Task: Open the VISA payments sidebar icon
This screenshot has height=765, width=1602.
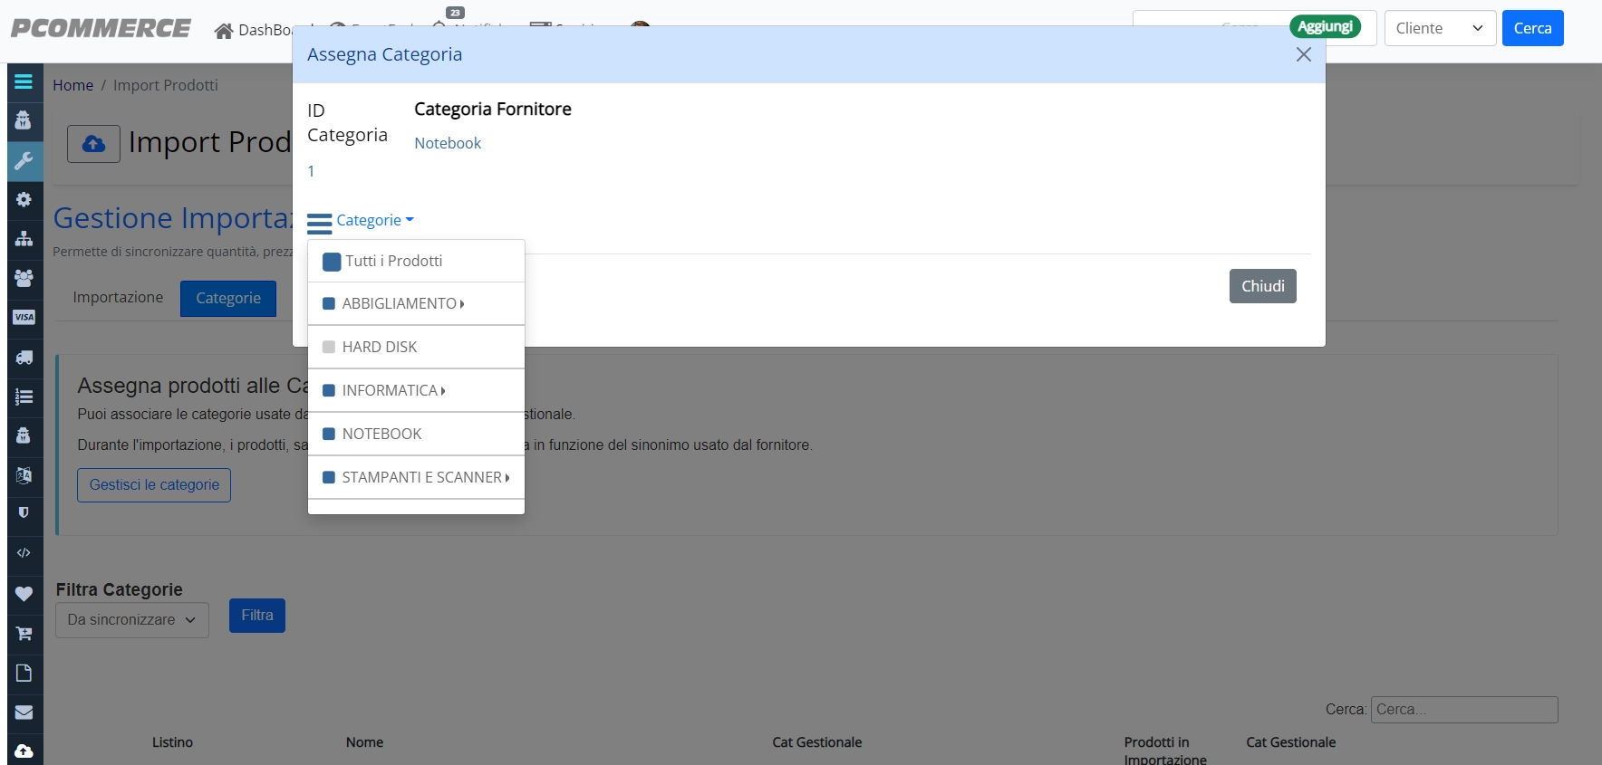Action: [24, 317]
